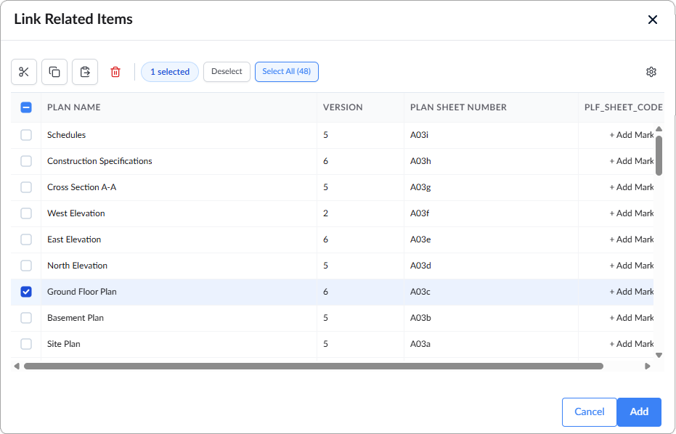Click Add Mark in East Elevation row
This screenshot has width=676, height=434.
tap(632, 239)
